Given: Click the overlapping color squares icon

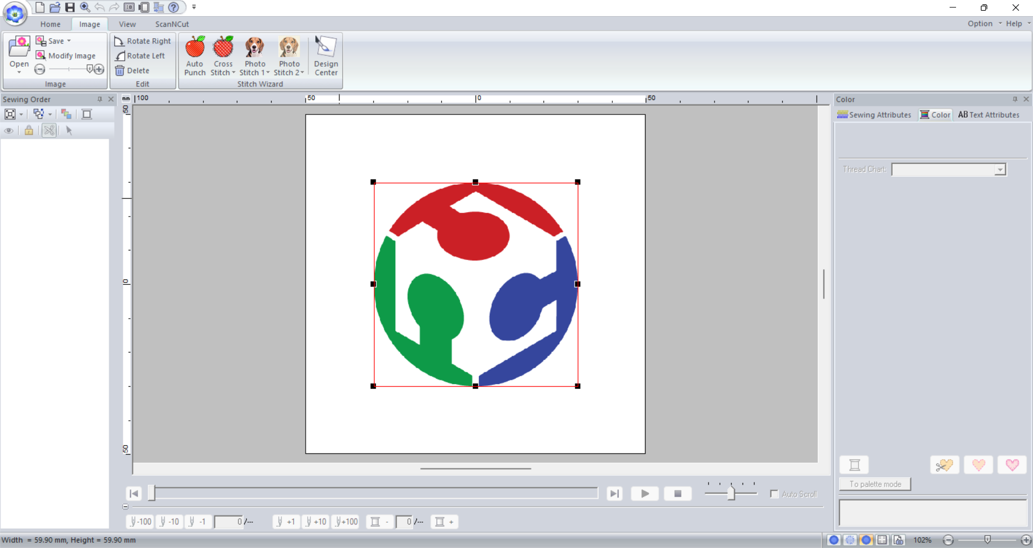Looking at the screenshot, I should tap(66, 114).
